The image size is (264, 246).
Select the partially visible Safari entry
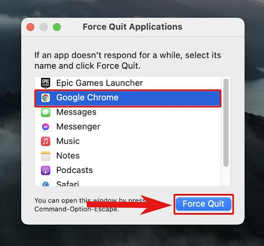click(x=68, y=184)
